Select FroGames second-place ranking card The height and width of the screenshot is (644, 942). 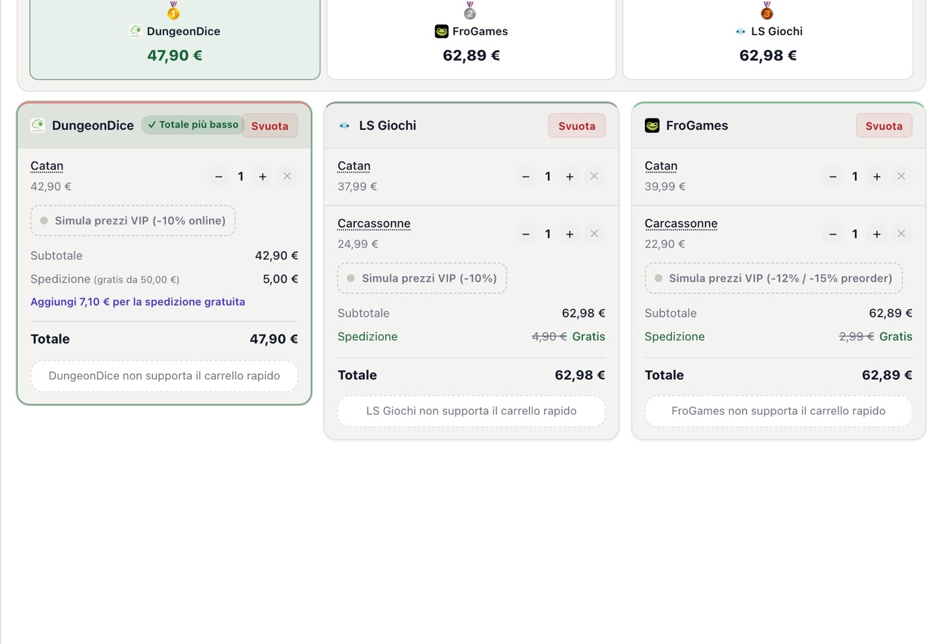[471, 39]
